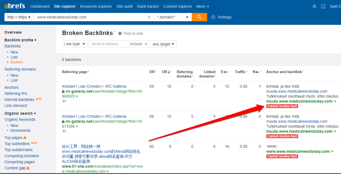Sort by the DR column header
Image resolution: width=341 pixels, height=174 pixels.
click(152, 72)
